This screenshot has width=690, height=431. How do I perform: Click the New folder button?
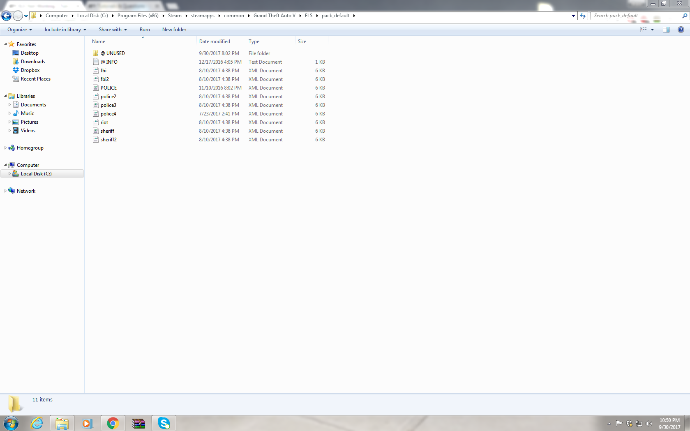[x=174, y=30]
